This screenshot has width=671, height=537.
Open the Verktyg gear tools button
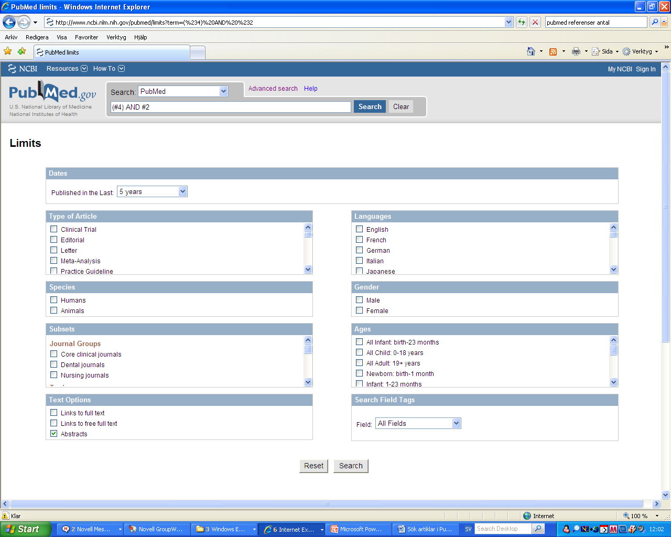pyautogui.click(x=640, y=51)
